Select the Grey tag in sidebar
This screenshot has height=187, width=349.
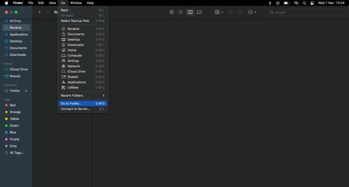click(16, 146)
